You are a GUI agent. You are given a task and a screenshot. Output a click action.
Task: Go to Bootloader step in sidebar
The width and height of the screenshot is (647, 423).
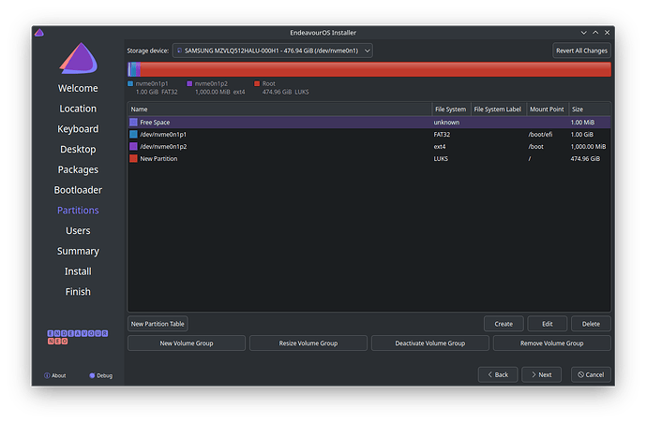click(78, 190)
